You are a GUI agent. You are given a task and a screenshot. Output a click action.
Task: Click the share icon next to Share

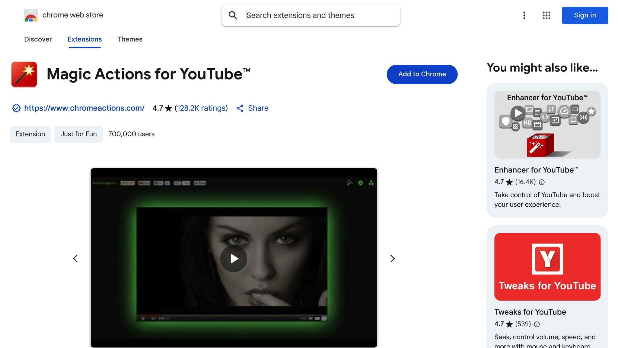[x=240, y=108]
